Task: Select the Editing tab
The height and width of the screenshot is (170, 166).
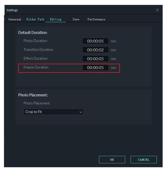Action: click(x=56, y=19)
